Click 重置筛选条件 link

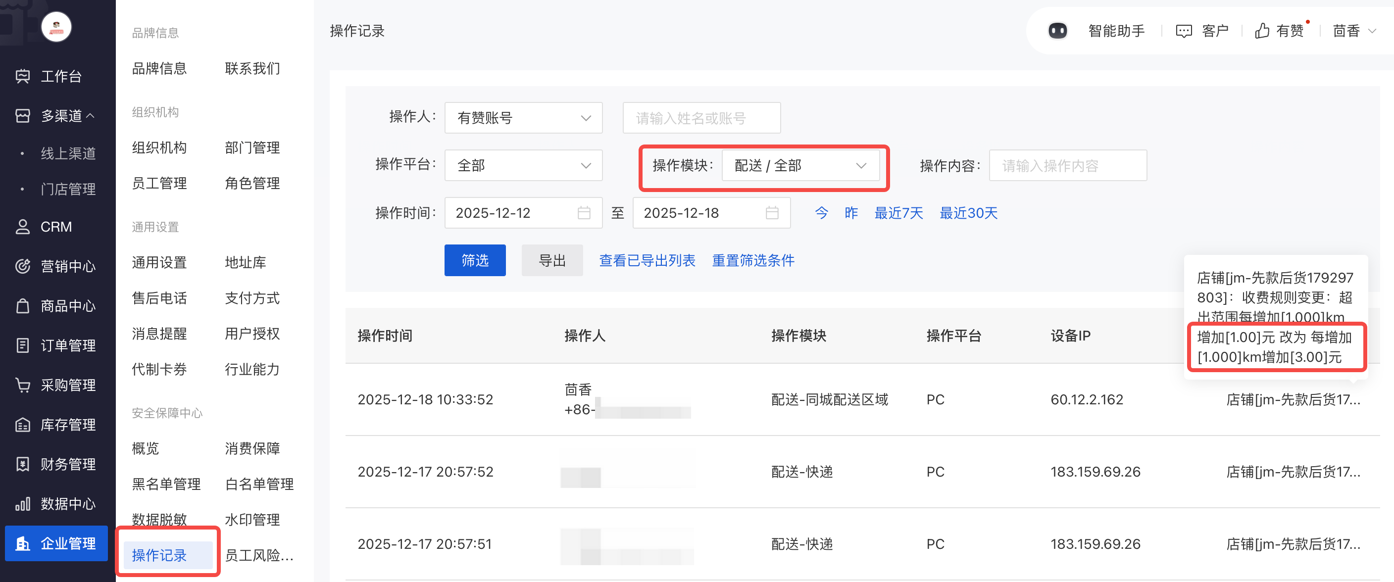[x=753, y=260]
